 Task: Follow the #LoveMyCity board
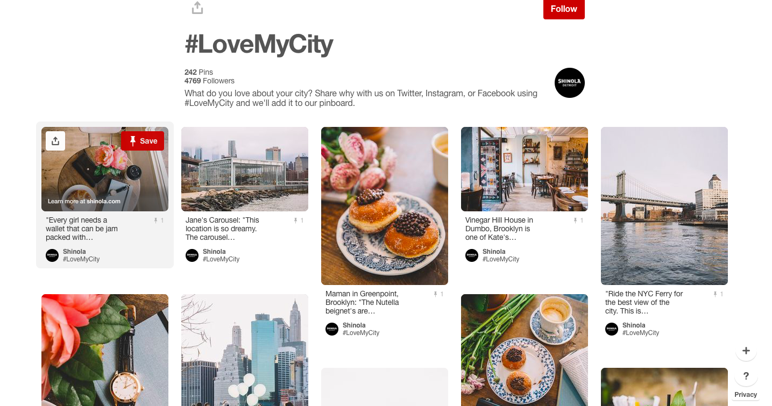click(x=564, y=9)
